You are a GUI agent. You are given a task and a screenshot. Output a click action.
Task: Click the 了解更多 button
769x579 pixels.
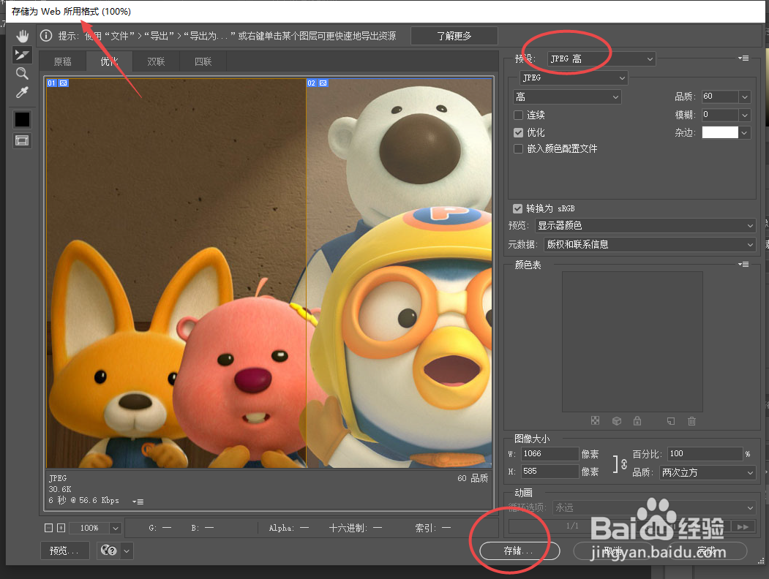454,36
